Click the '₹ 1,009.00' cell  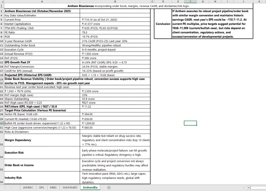coord(115,123)
